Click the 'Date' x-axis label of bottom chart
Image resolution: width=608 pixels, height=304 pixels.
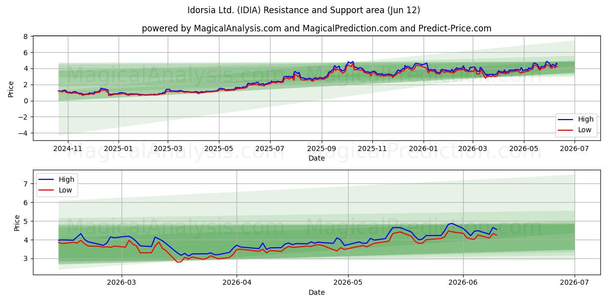(x=317, y=292)
